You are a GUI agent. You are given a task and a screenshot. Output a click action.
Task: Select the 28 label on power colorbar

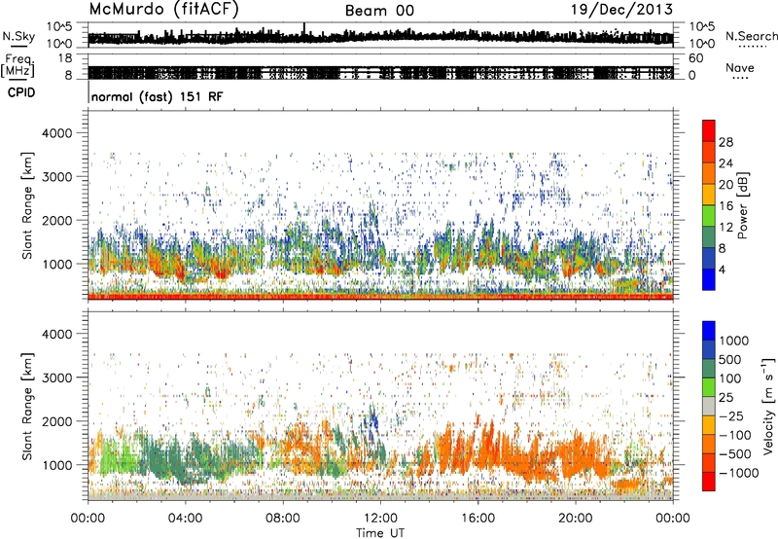[x=725, y=142]
